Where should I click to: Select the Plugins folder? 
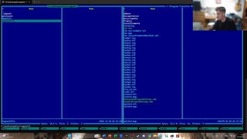click(128, 21)
